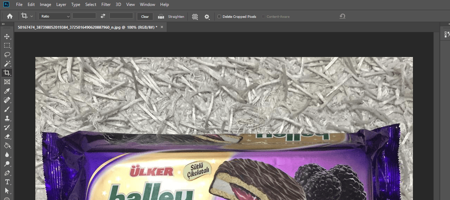Select the Eraser tool
The height and width of the screenshot is (200, 450).
[7, 136]
